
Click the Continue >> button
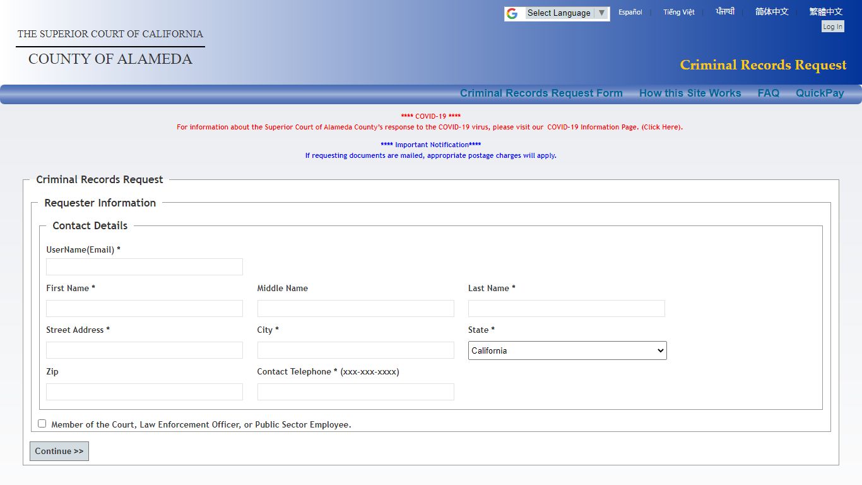(59, 451)
